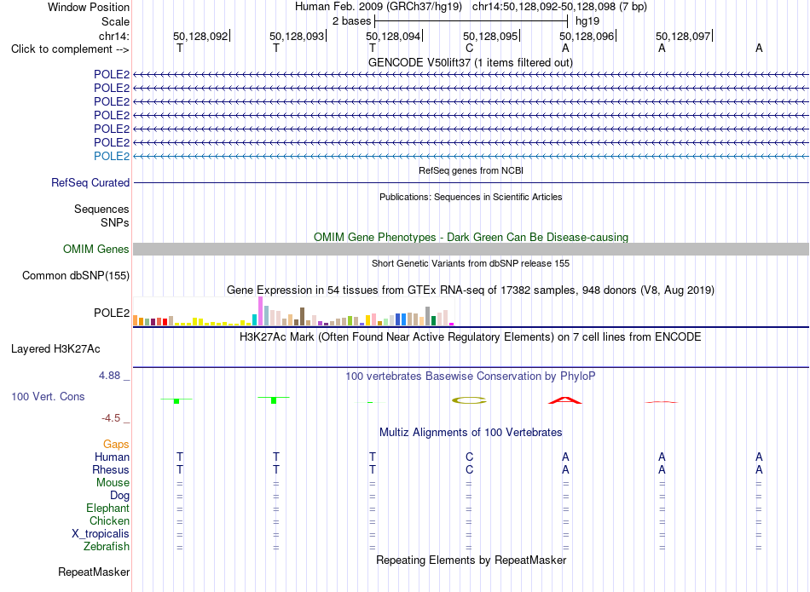810x592 pixels.
Task: Open 100 vertebrates Basewise Conservation by PhyloP title
Action: [x=471, y=376]
